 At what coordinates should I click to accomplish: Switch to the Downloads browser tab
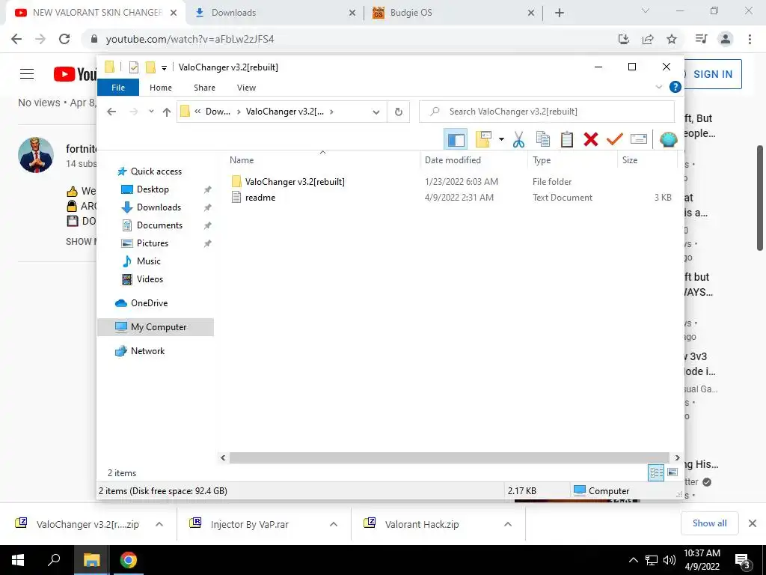point(275,13)
